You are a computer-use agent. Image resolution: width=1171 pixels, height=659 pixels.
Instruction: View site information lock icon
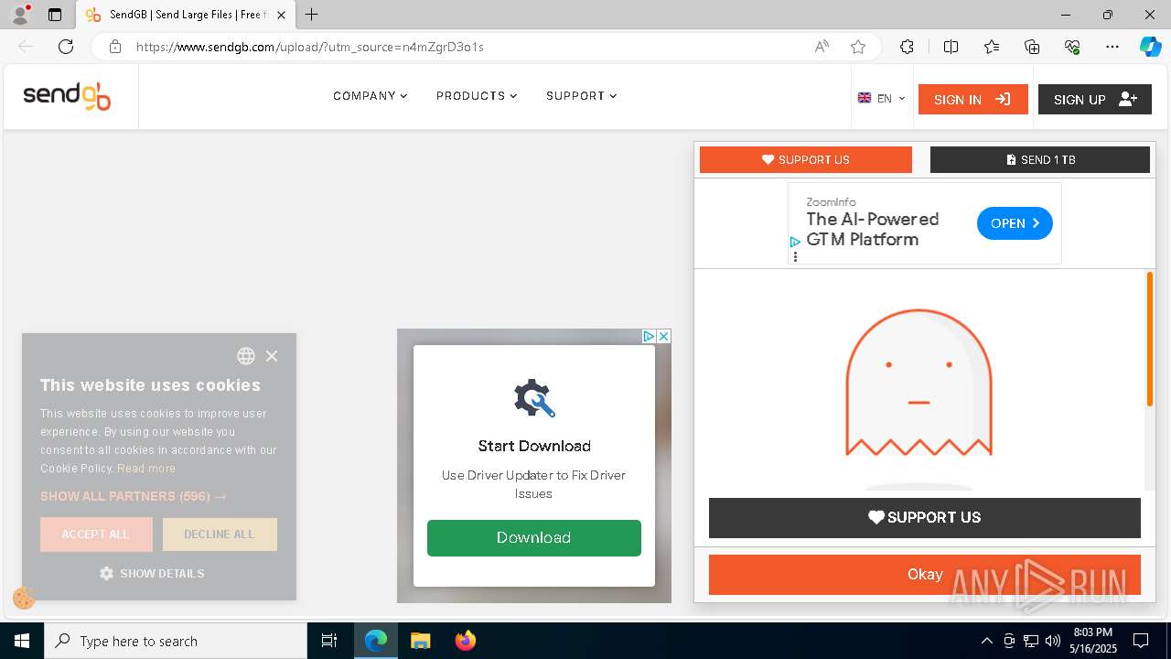click(115, 47)
